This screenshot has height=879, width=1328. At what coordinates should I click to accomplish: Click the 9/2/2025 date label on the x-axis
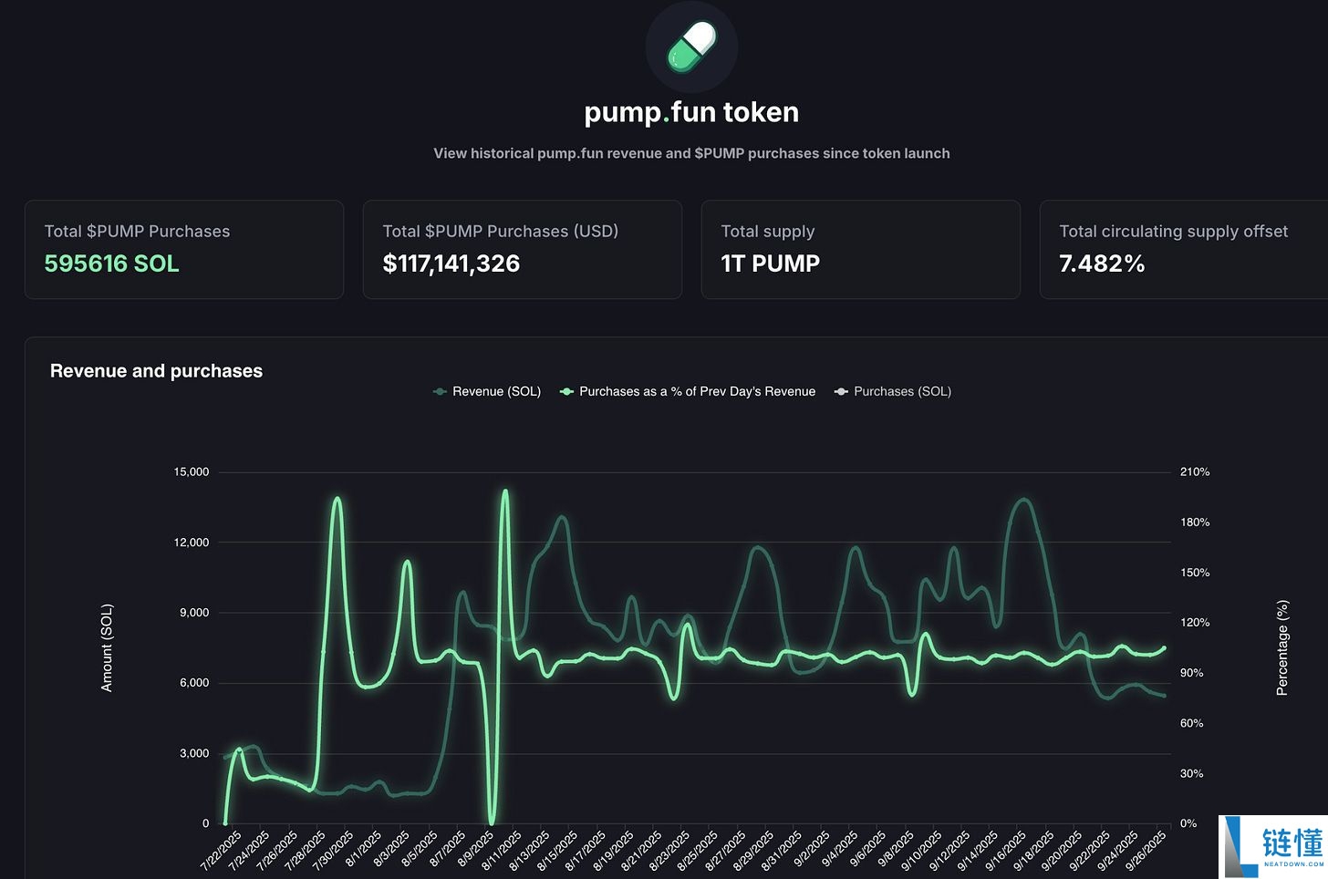812,848
